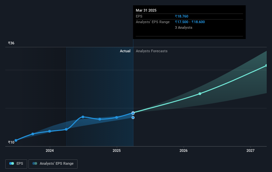
Task: Click the ₹18.760 EPS value in tooltip
Action: pos(182,16)
